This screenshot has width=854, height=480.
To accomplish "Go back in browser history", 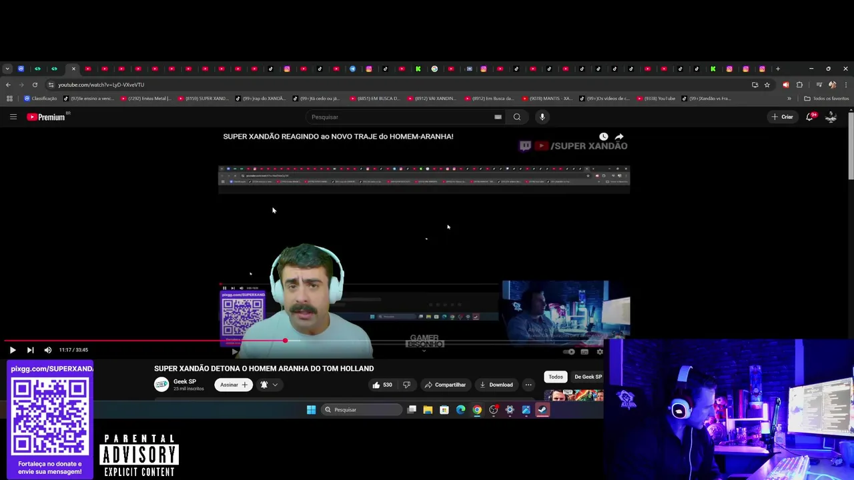I will click(x=8, y=85).
